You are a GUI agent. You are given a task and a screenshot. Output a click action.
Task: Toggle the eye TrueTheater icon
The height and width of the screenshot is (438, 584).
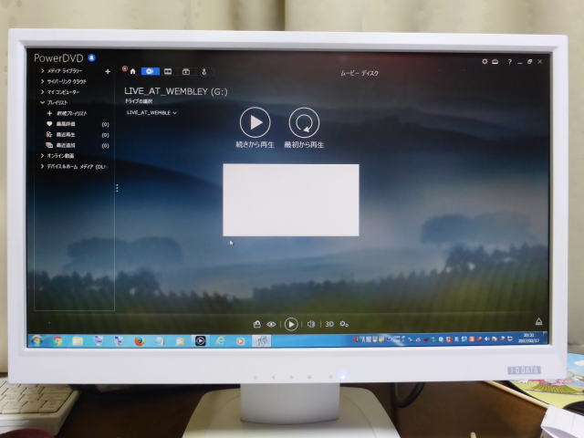click(x=272, y=325)
